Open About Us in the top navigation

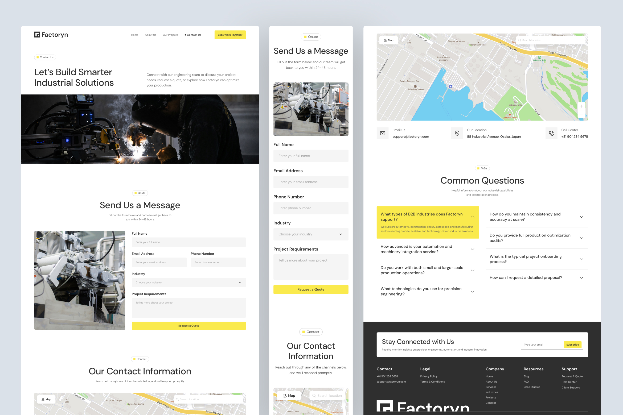click(x=150, y=35)
